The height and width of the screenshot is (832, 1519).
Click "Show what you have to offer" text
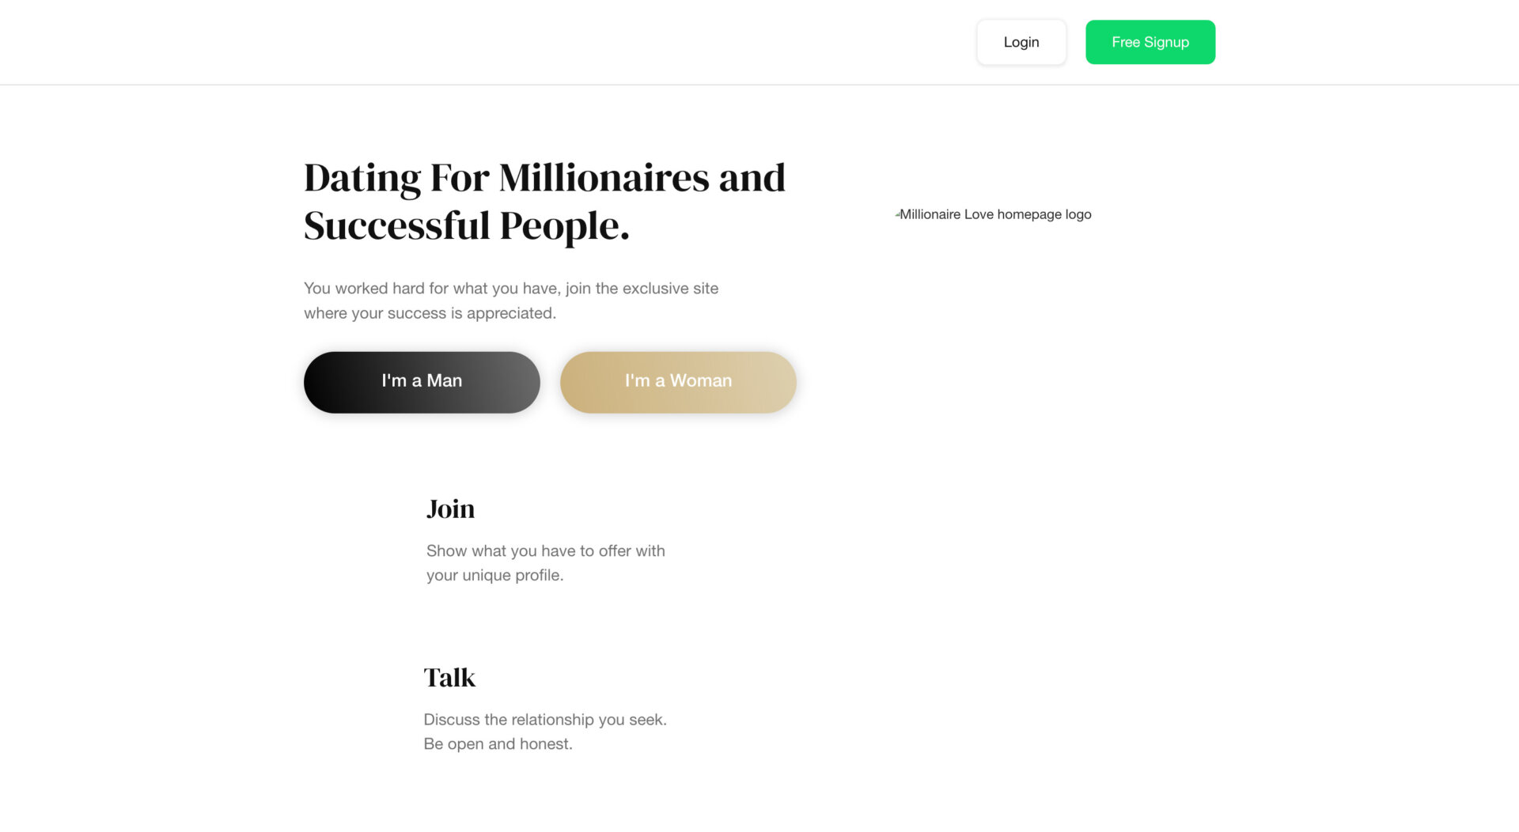544,550
